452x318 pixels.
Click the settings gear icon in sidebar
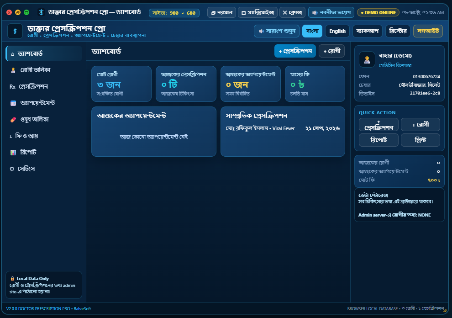[x=12, y=169]
